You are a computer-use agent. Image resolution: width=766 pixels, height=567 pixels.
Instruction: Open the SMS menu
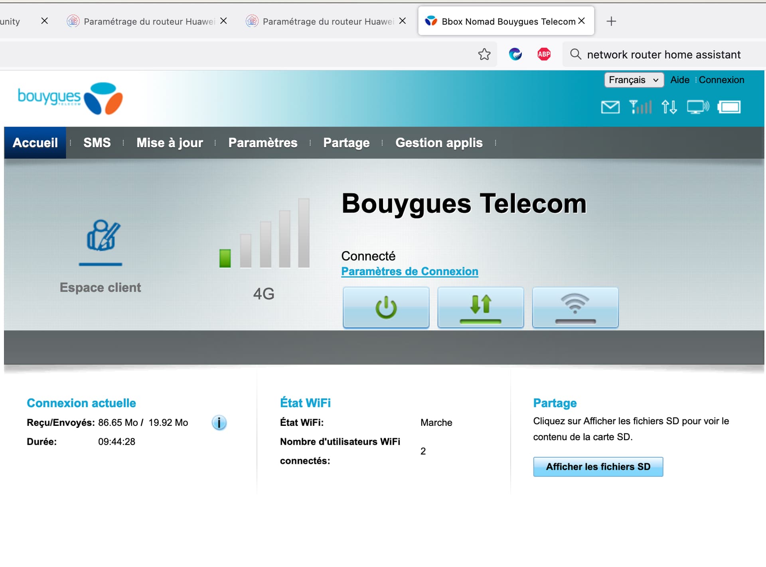(97, 143)
